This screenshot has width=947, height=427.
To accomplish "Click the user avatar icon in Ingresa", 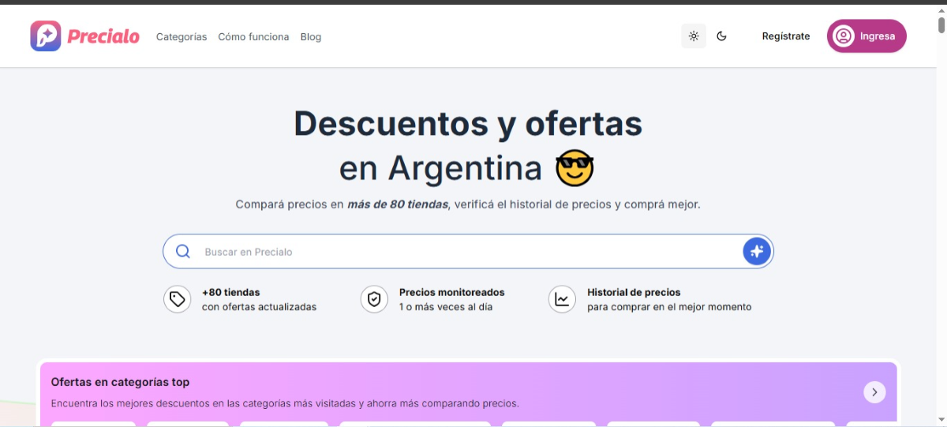I will (844, 36).
